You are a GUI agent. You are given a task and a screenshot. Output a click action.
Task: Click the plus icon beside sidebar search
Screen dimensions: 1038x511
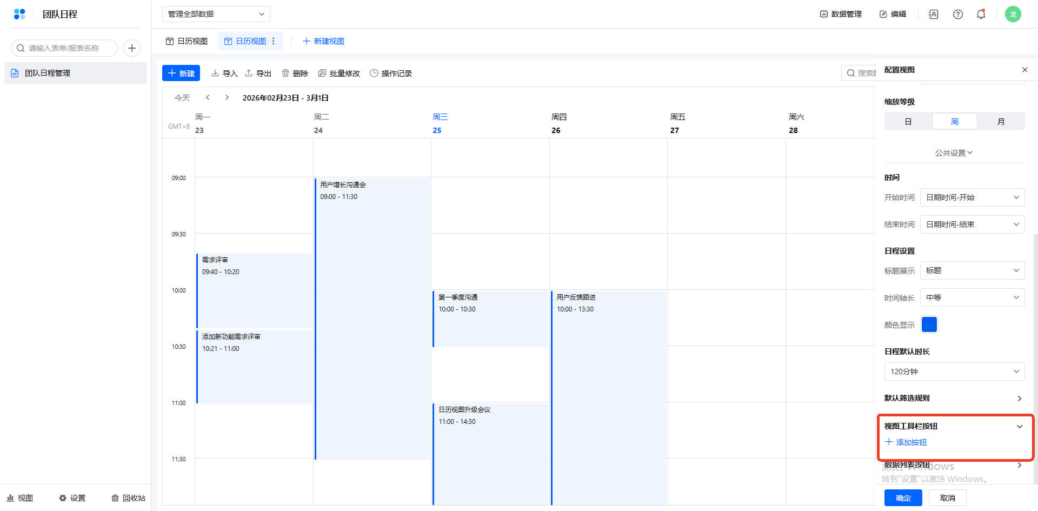[x=132, y=48]
